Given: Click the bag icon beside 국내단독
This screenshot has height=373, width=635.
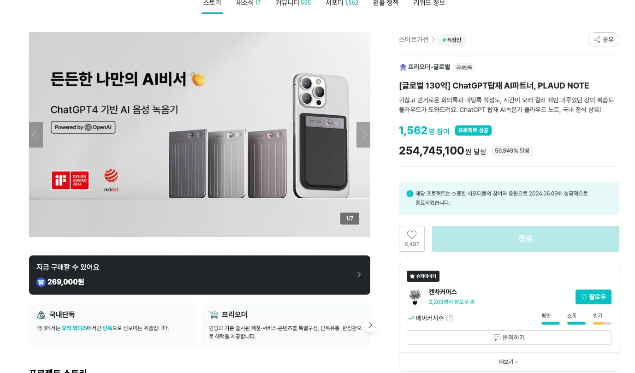Looking at the screenshot, I should [41, 314].
